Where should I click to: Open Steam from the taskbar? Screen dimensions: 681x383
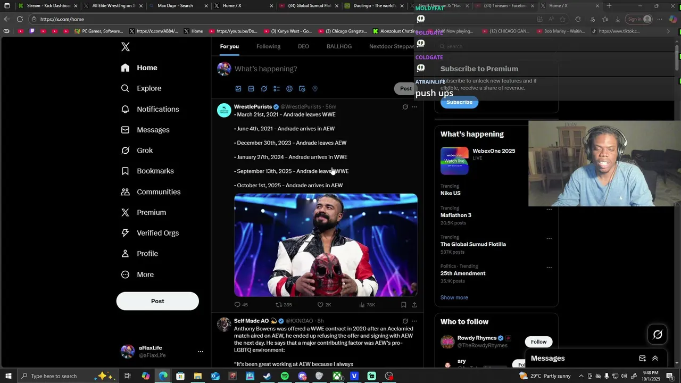click(267, 376)
